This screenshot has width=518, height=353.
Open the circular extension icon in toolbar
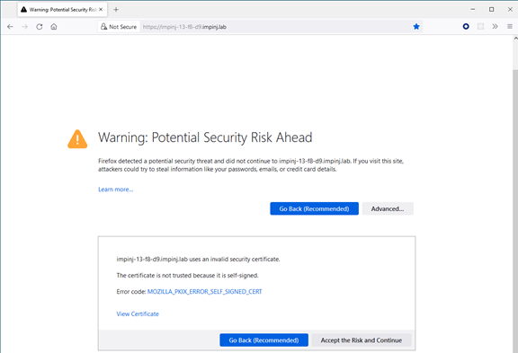click(466, 26)
